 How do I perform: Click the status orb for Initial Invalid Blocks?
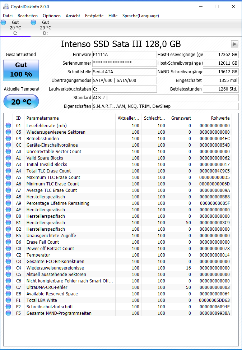point(8,165)
